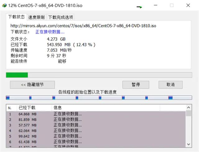Click the 文件大小 label

(19, 39)
